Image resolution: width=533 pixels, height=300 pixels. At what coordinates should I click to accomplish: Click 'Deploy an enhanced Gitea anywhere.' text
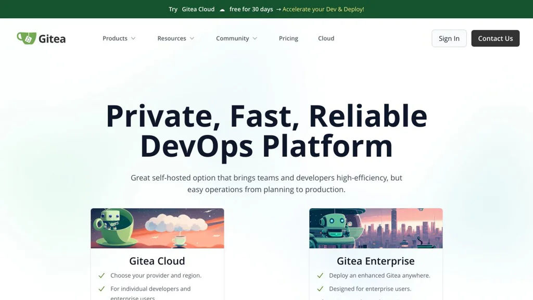pos(379,276)
